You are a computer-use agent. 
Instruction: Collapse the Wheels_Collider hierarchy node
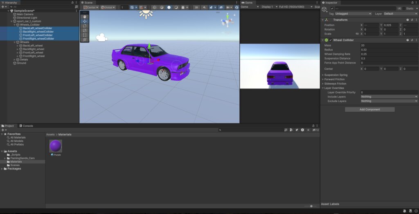pos(14,25)
